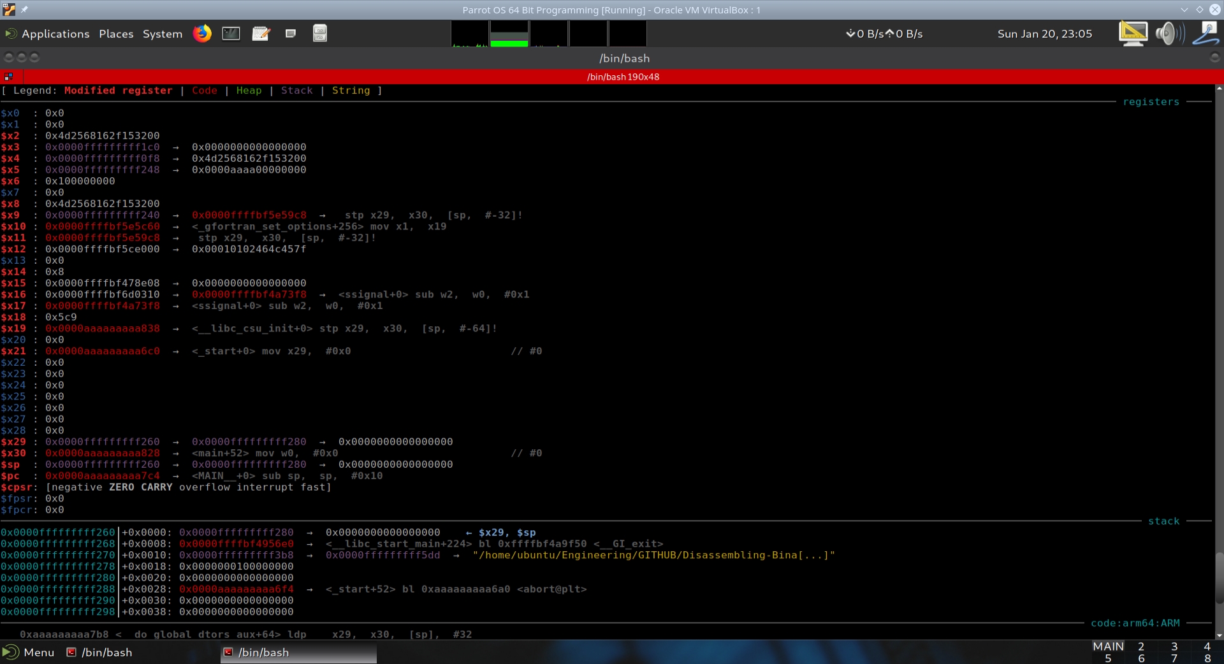The height and width of the screenshot is (664, 1224).
Task: Click the __libc_csu_init+0 text on $x19 row
Action: 252,329
